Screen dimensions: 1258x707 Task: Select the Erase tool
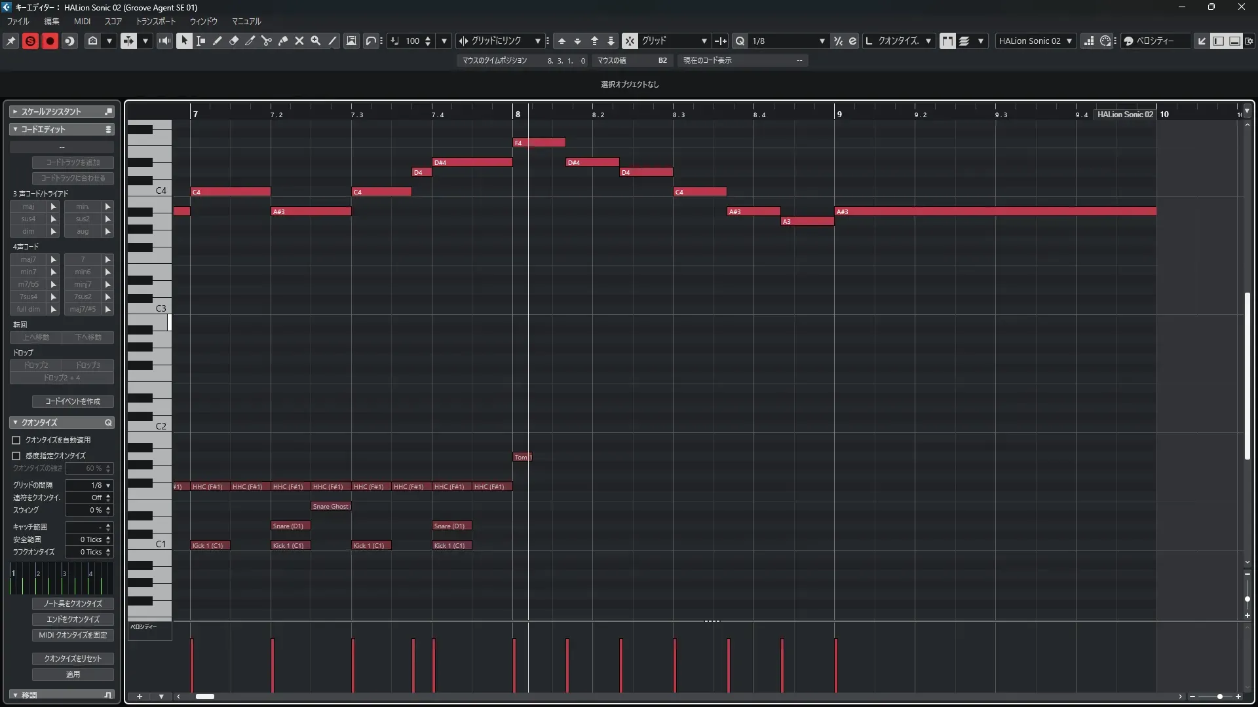[x=234, y=41]
